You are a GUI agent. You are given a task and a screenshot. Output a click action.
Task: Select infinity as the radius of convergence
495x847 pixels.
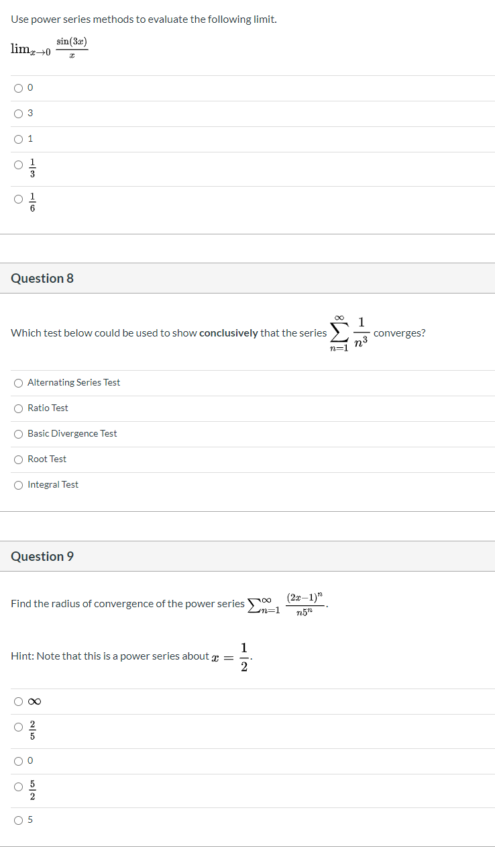click(18, 701)
